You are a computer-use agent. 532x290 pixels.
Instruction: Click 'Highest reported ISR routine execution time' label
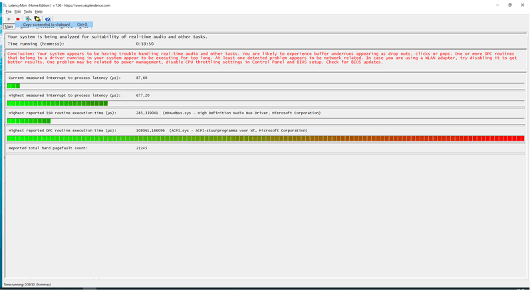(62, 113)
